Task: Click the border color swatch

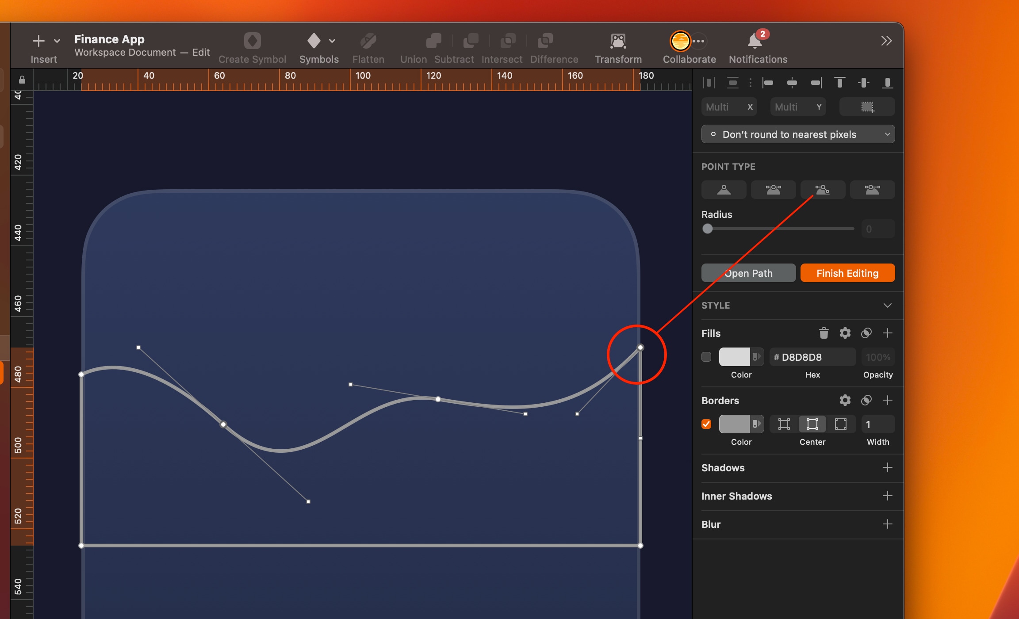Action: [735, 424]
